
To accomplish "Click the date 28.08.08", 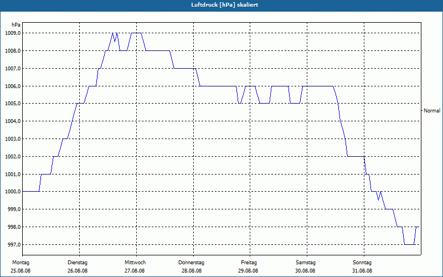I will click(x=192, y=271).
